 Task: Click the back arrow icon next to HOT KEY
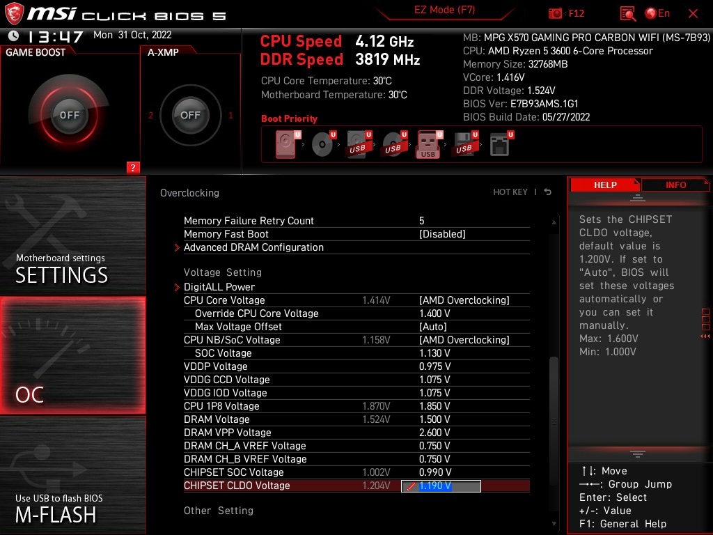pyautogui.click(x=548, y=192)
